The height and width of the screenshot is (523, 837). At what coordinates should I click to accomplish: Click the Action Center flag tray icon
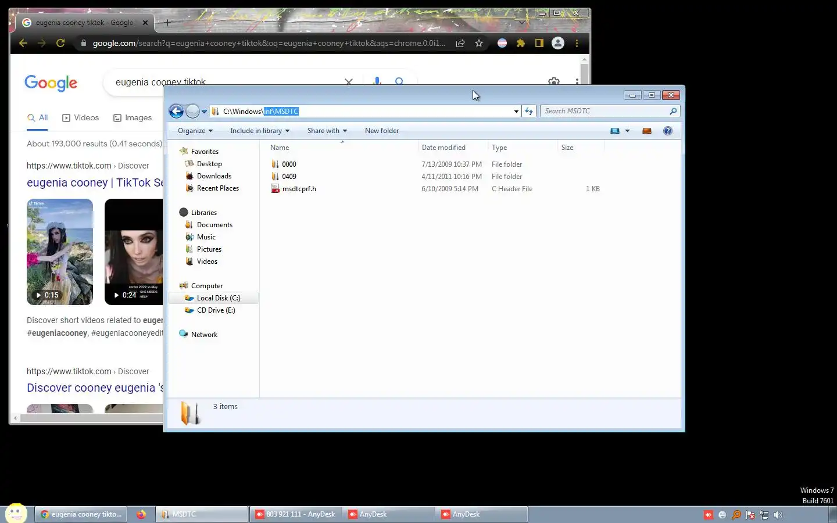coord(750,515)
